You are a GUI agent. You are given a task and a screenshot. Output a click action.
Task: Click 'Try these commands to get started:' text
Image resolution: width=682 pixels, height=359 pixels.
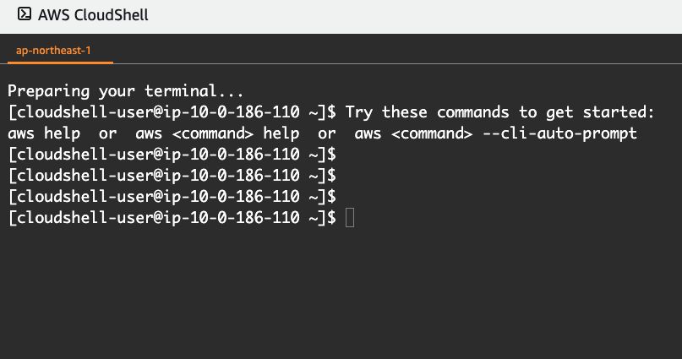point(499,112)
